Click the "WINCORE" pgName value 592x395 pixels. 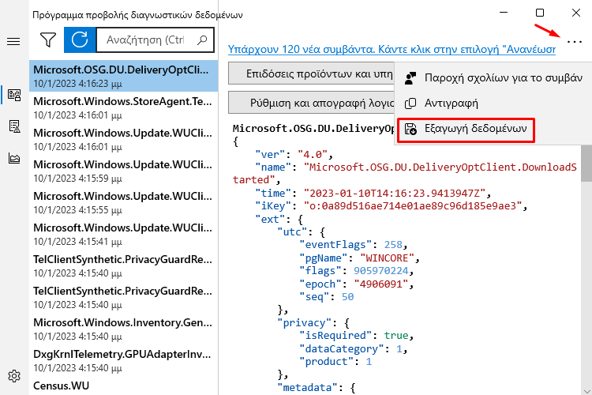(x=387, y=258)
